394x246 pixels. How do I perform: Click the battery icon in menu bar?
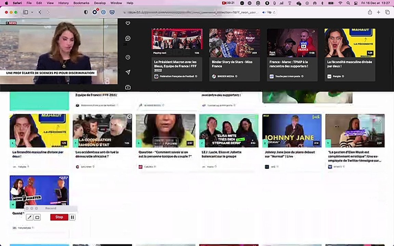[x=331, y=3]
